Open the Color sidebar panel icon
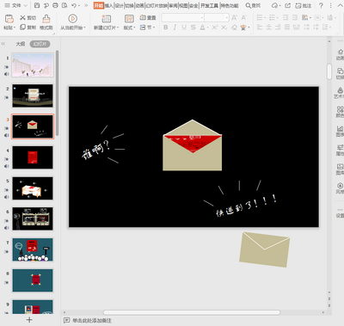Screen dimensions: 344x326 340,112
